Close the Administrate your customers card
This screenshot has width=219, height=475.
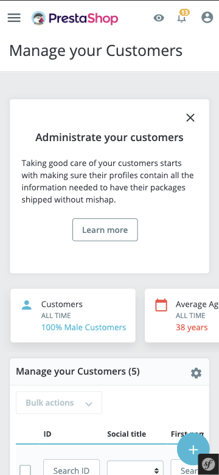pyautogui.click(x=190, y=118)
